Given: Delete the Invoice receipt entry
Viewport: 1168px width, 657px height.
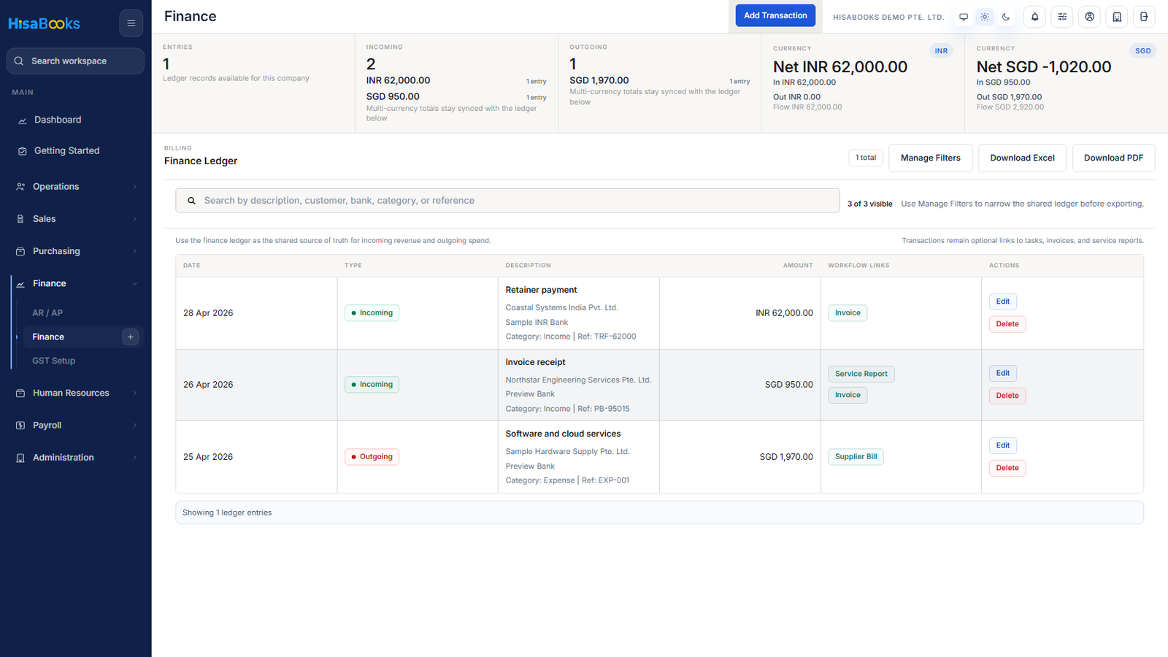Looking at the screenshot, I should tap(1007, 396).
